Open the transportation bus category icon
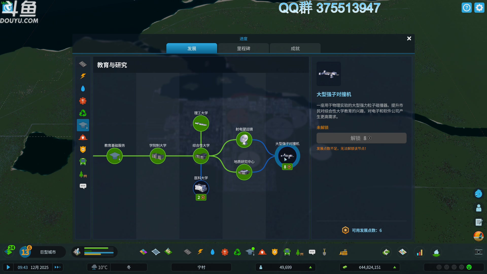Viewport: 487px width, 274px height. point(83,162)
